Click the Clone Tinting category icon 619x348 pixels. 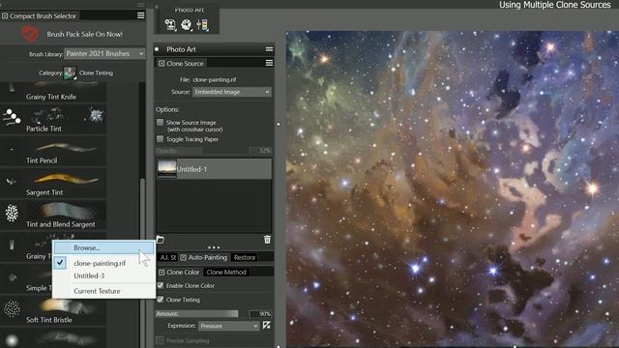pyautogui.click(x=70, y=73)
